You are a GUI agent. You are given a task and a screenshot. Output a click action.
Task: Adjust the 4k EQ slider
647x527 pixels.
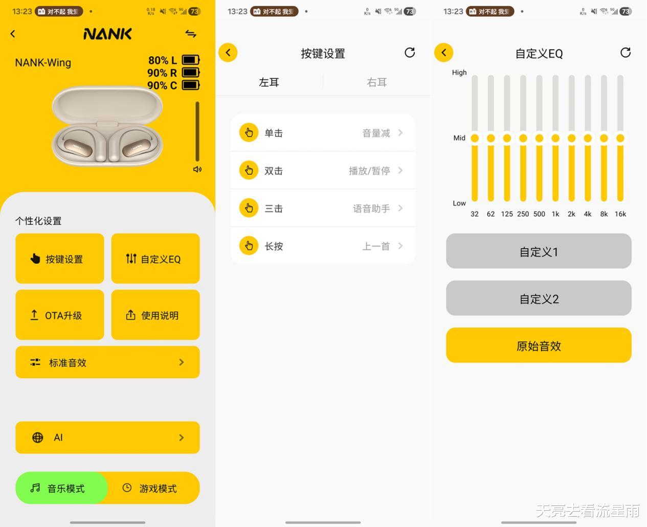pos(588,138)
